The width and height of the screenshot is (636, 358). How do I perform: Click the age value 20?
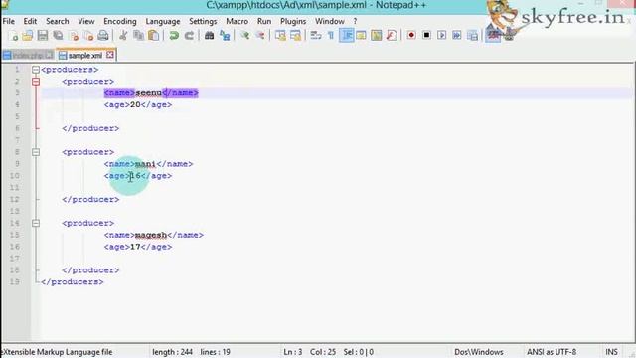pyautogui.click(x=135, y=105)
